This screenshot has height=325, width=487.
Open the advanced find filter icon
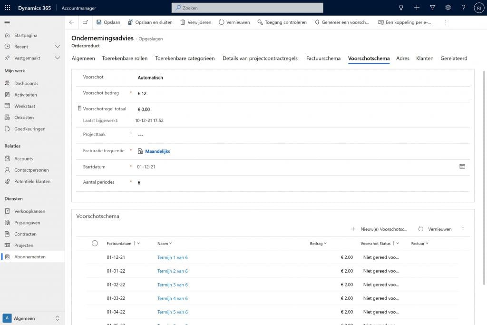tap(432, 8)
